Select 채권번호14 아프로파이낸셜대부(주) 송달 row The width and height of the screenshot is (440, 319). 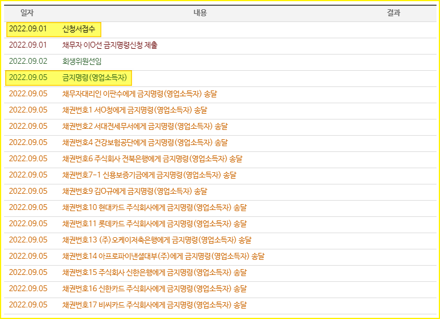tap(163, 256)
